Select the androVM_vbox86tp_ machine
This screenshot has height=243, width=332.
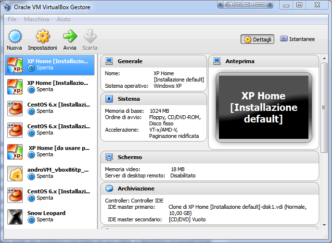(50, 174)
